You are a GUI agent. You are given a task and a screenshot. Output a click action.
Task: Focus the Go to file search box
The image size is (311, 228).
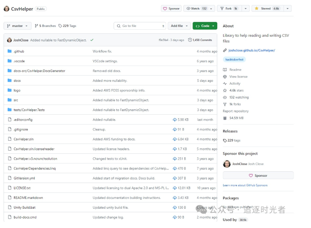tap(140, 26)
